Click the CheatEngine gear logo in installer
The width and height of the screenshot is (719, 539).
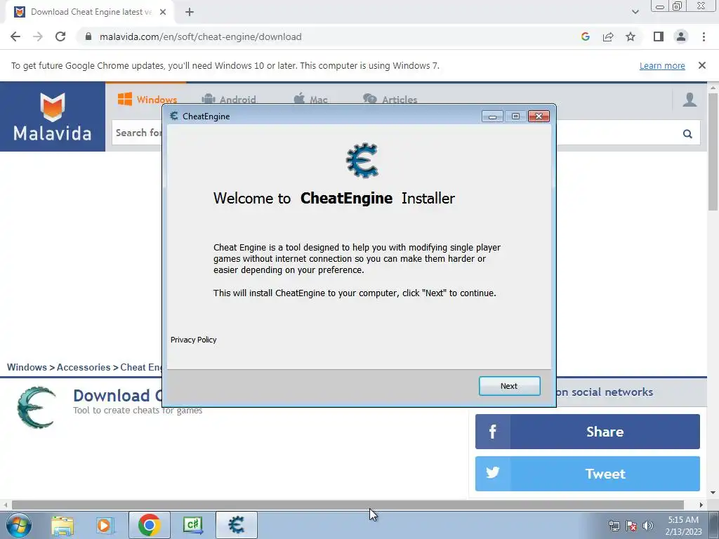point(362,161)
